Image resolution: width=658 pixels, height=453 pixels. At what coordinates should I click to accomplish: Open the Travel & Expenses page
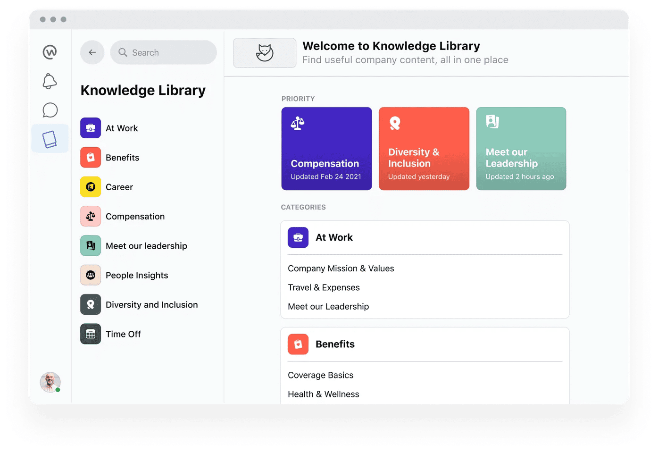pos(324,287)
